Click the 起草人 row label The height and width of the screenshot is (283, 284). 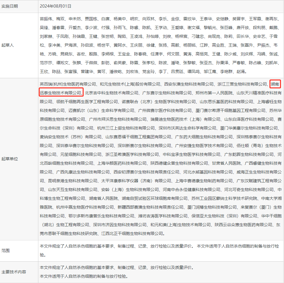[x=8, y=45]
